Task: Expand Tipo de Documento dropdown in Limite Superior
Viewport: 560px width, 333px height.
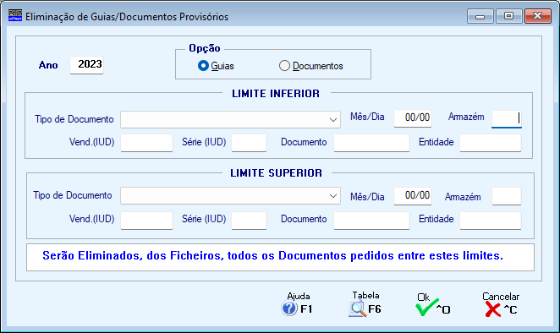Action: click(x=333, y=196)
